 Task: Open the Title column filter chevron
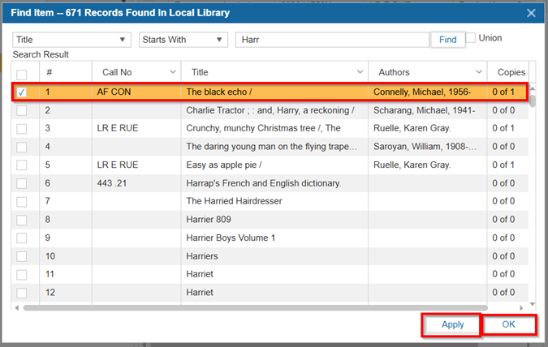coord(360,72)
